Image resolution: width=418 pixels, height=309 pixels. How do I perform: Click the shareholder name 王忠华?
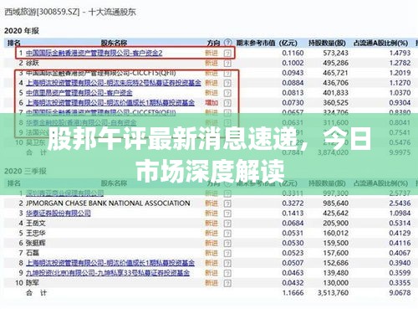[35, 233]
